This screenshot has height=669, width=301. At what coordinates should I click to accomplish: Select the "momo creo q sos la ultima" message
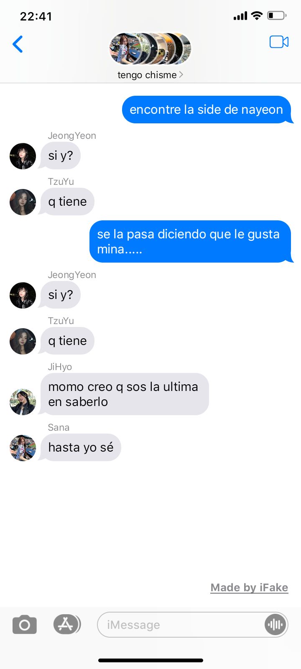click(124, 394)
